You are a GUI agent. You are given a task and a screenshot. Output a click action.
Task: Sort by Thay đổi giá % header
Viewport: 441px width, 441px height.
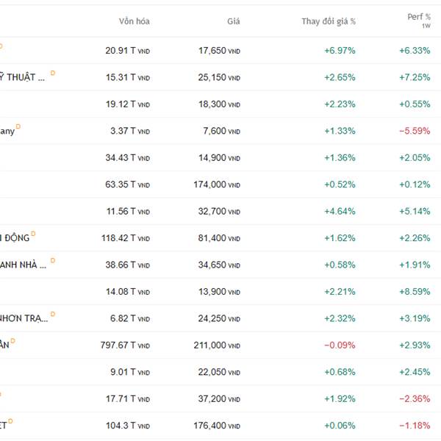[x=328, y=21]
